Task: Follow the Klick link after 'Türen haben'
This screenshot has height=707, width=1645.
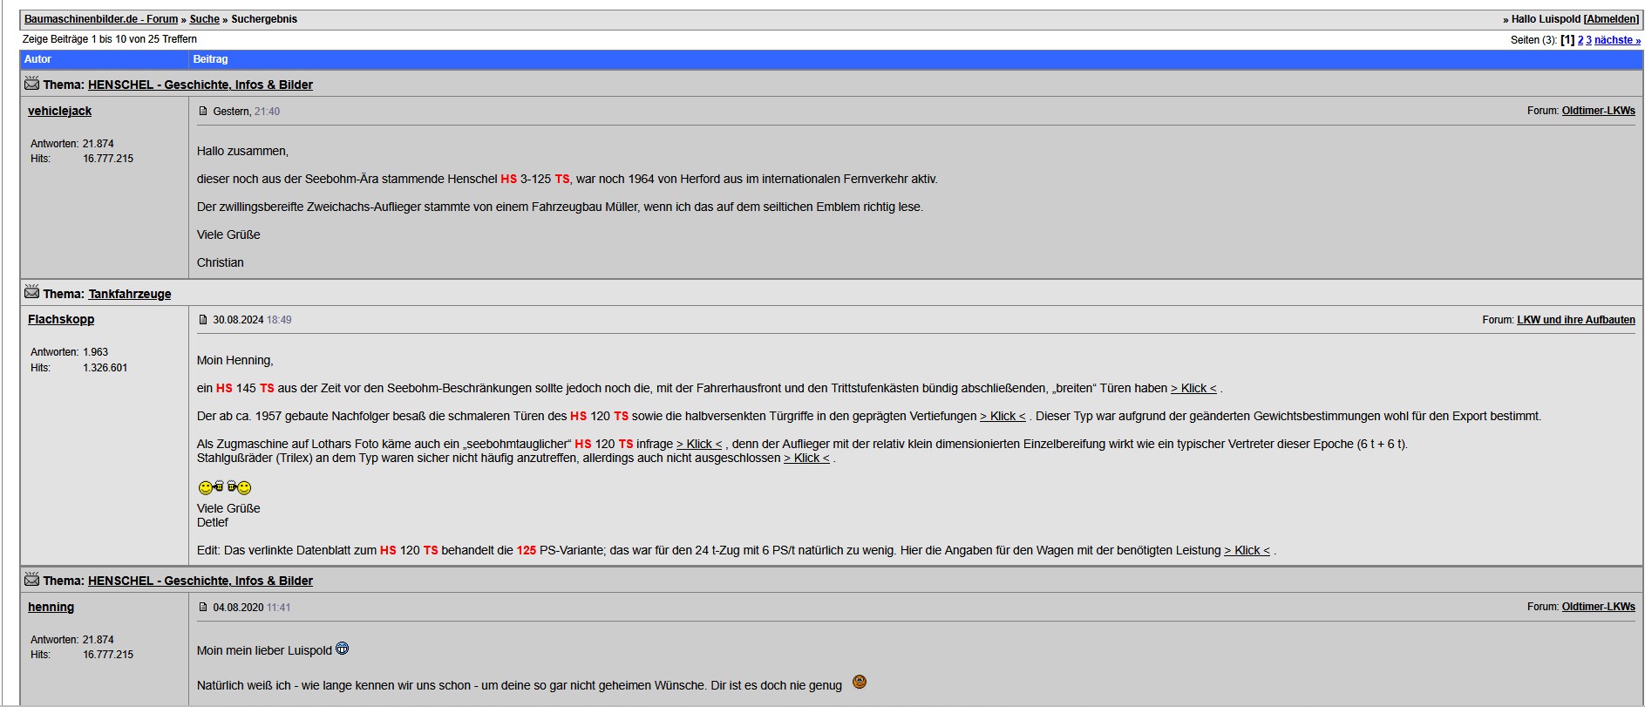Action: [1193, 388]
